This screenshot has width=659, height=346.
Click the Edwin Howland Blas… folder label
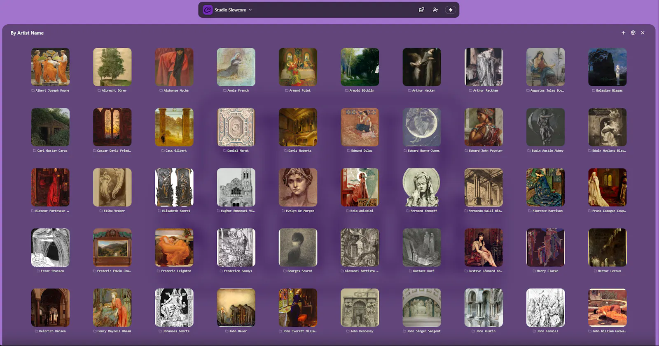point(607,151)
